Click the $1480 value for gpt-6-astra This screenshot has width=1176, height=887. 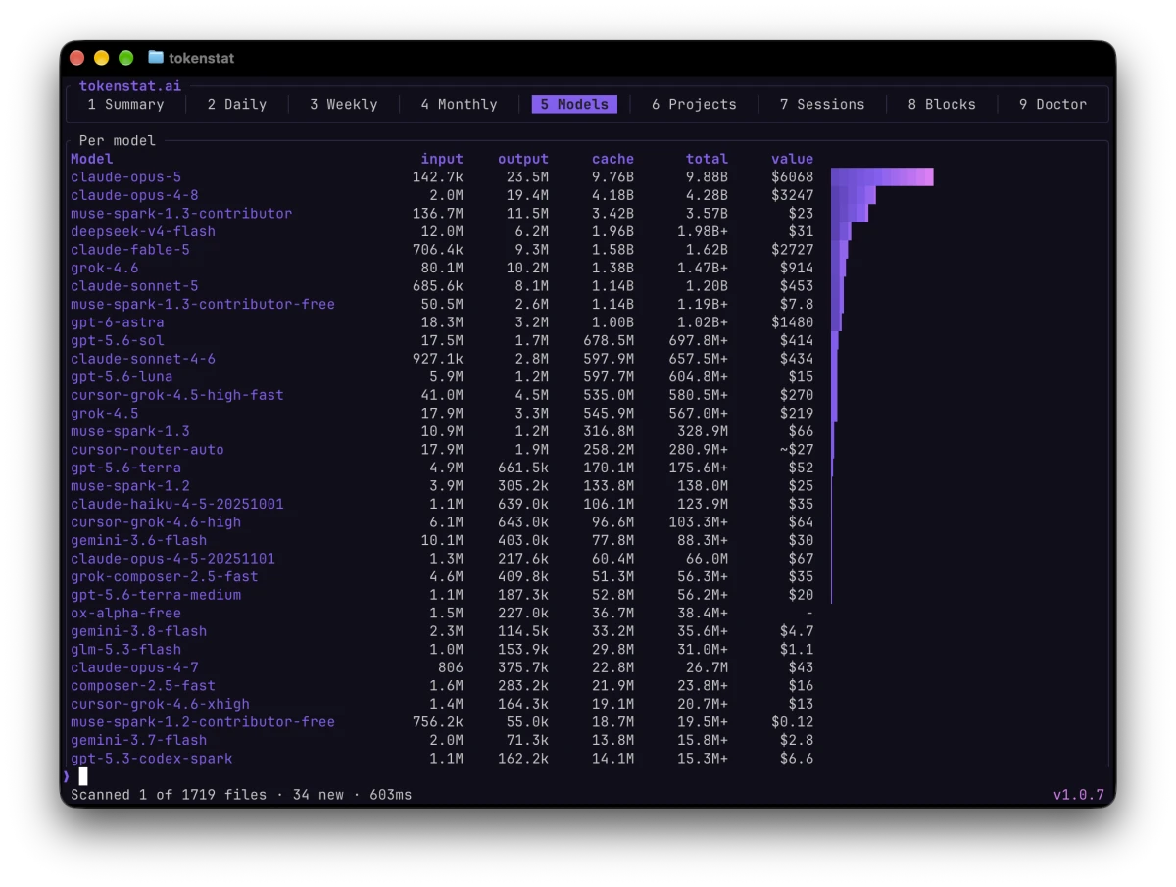792,322
